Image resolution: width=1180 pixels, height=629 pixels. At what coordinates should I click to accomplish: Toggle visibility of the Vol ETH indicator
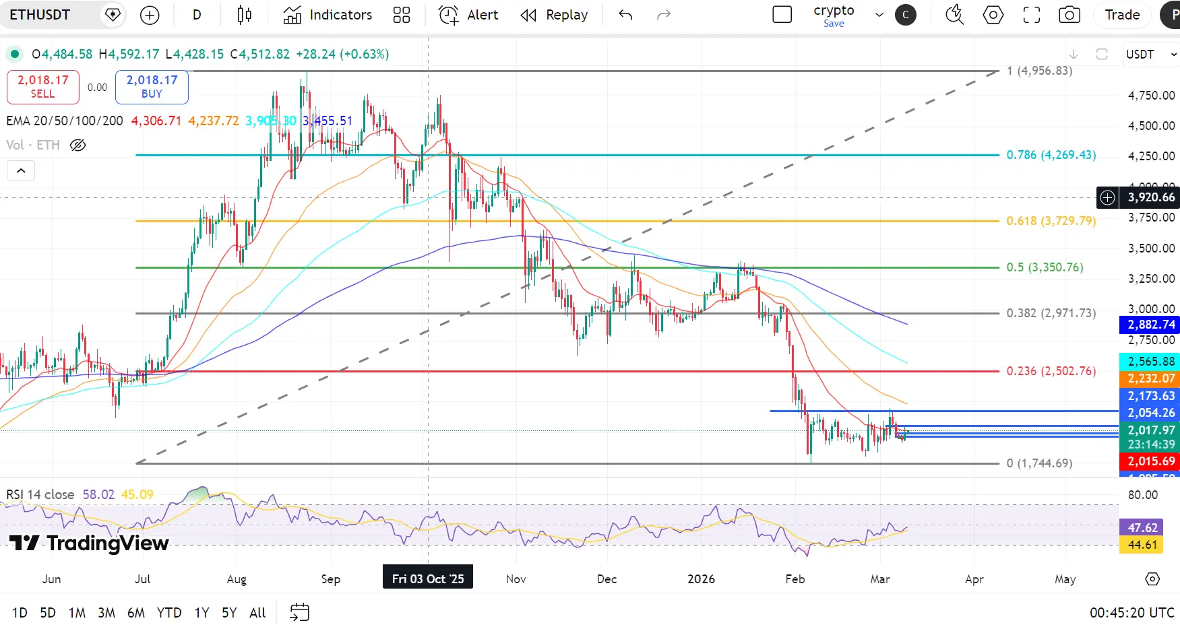click(x=78, y=145)
